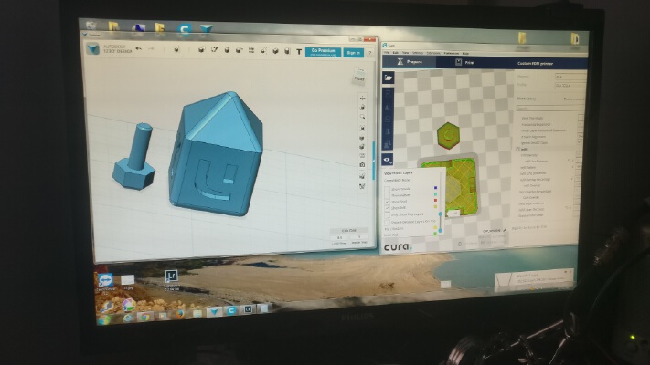Click the Edit Grid button in 123D Design
Viewport: 650px width, 365px height.
click(348, 231)
